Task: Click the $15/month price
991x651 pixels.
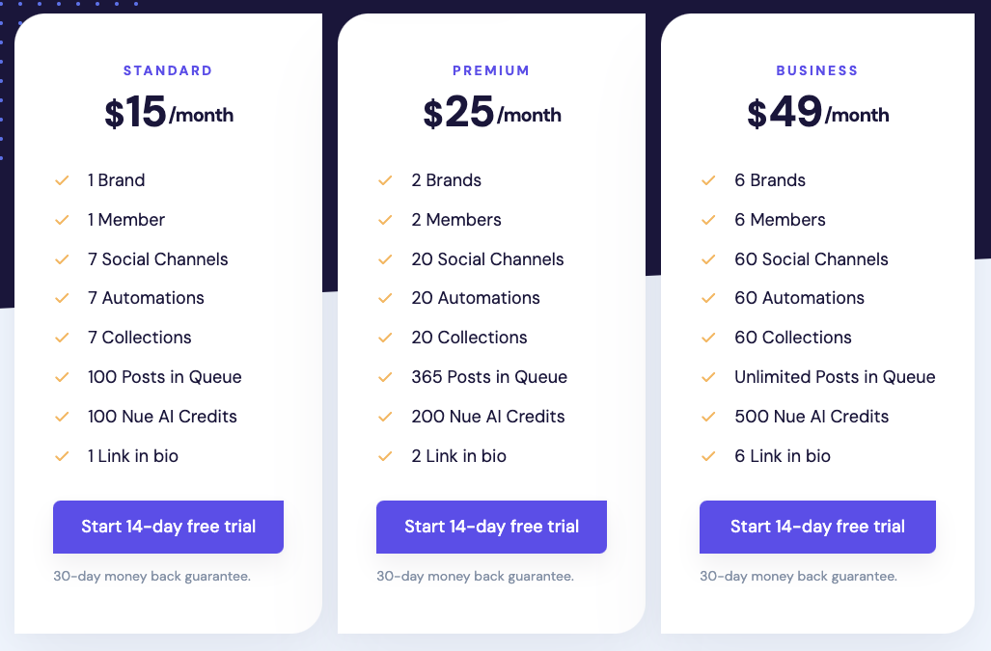Action: click(x=169, y=113)
